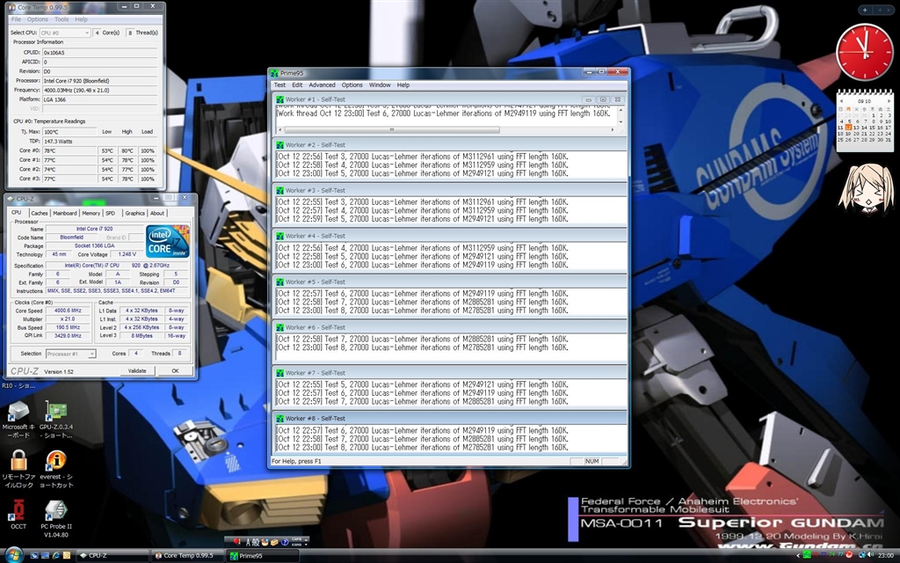Open the Options menu in Core Temp
The image size is (900, 563).
click(x=37, y=19)
